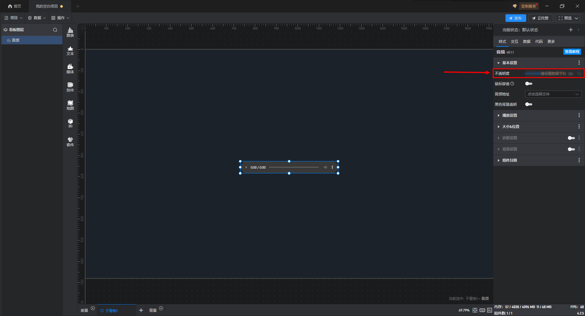This screenshot has height=316, width=585.
Task: Open the 音频地址 file dropdown
Action: (553, 94)
